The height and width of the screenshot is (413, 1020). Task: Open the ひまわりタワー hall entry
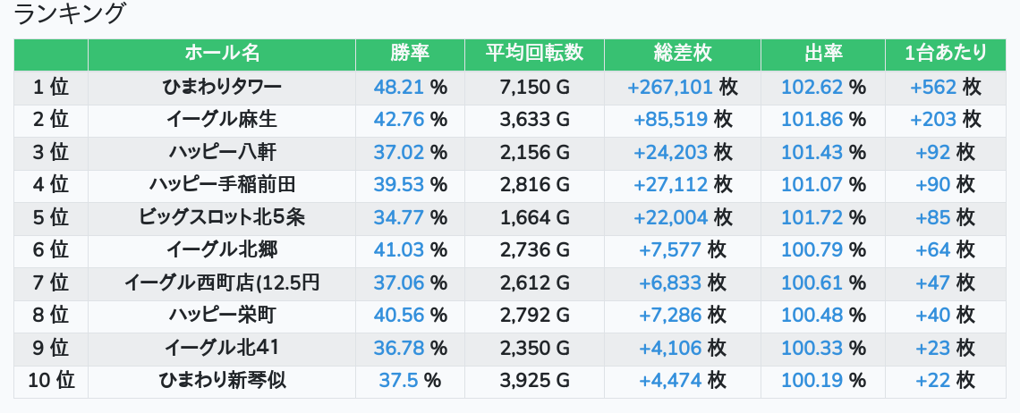222,87
